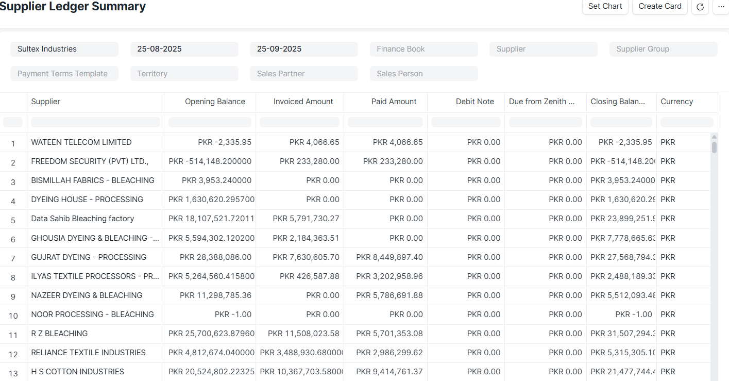Image resolution: width=729 pixels, height=381 pixels.
Task: Click the Closing Balance column header
Action: 621,102
